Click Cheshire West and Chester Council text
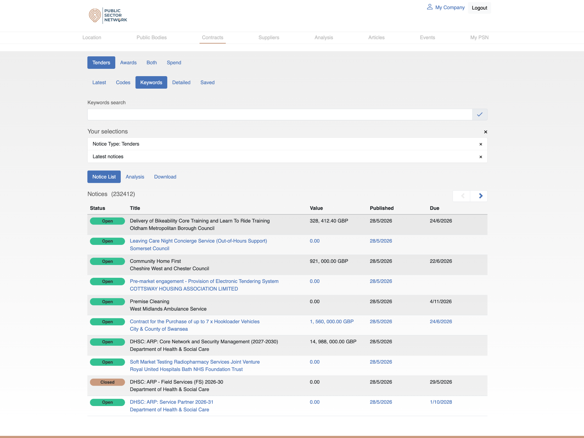Screen dimensions: 584x438 (x=169, y=268)
